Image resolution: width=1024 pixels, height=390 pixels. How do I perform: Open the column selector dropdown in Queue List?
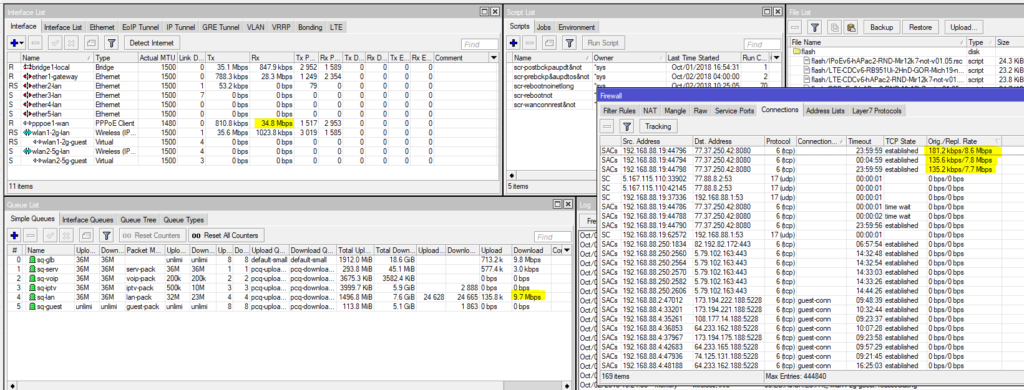pos(567,250)
